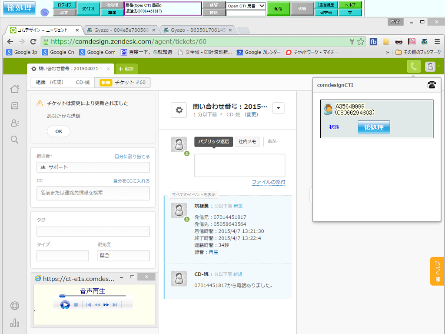Open the Open CTI 局番 dropdown
Viewport: 445px width, 334px height.
(x=246, y=6)
